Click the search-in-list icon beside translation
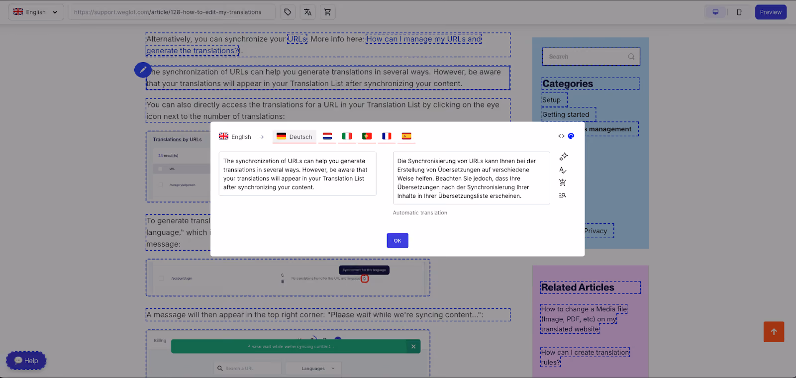796x378 pixels. click(x=562, y=195)
